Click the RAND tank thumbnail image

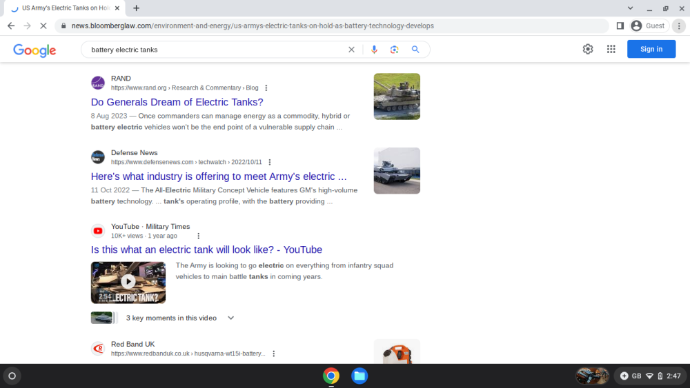pyautogui.click(x=397, y=96)
